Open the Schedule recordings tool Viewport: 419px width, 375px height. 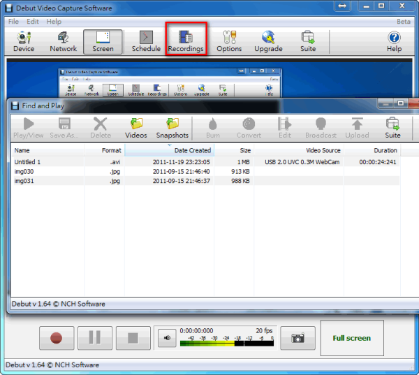coord(146,42)
